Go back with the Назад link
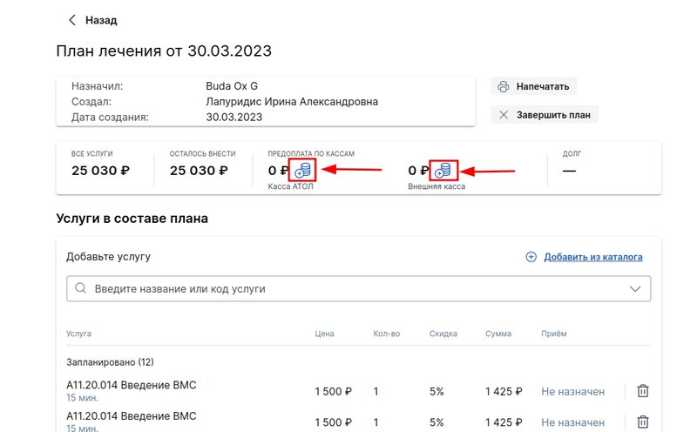The image size is (697, 432). click(101, 20)
